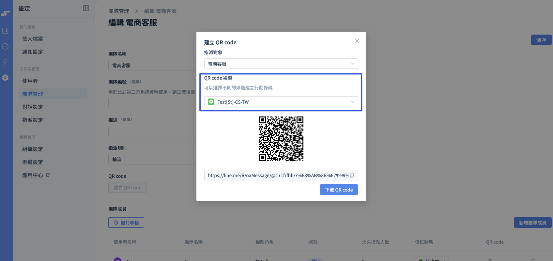Open the settings gear icon in left rail
553x261 pixels.
pos(5,78)
